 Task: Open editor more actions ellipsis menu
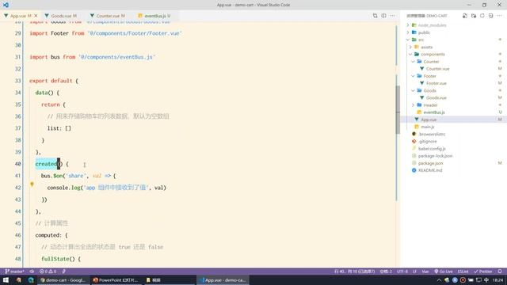coord(392,16)
